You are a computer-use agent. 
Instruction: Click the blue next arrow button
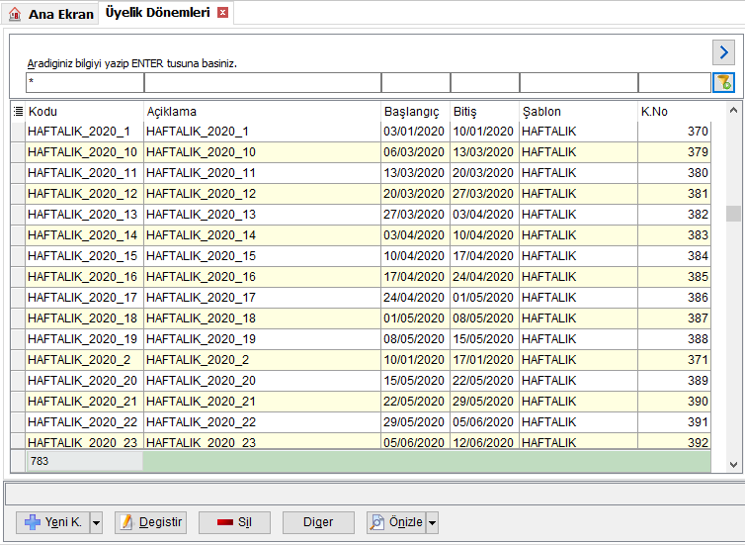(x=723, y=52)
